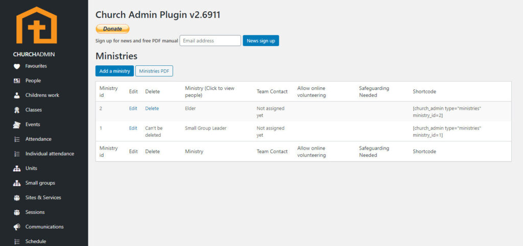Screen dimensions: 523x246
Task: Open the Schedule menu item
Action: pyautogui.click(x=35, y=241)
